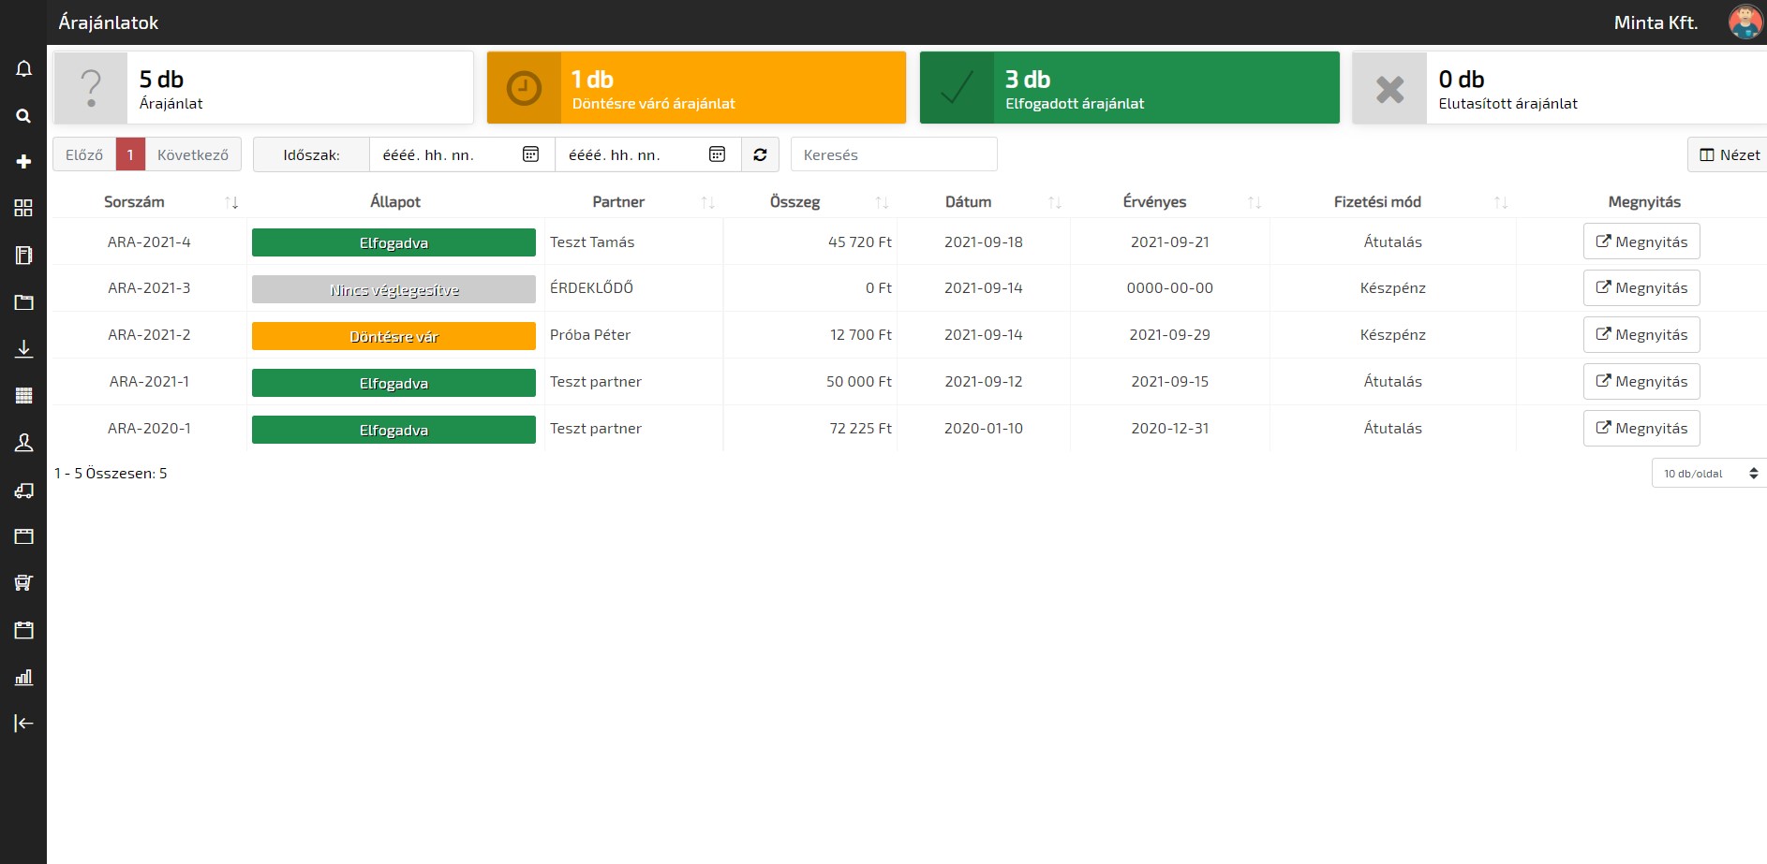Open the bar chart statistics icon
Image resolution: width=1767 pixels, height=864 pixels.
point(23,677)
